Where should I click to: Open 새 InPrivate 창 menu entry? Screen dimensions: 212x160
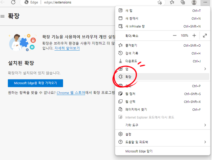coord(162,26)
